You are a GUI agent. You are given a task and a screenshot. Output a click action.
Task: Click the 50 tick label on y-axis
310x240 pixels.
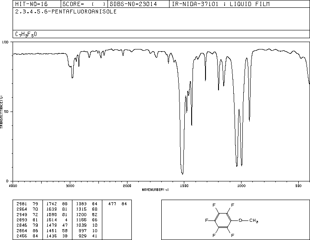coord(7,112)
